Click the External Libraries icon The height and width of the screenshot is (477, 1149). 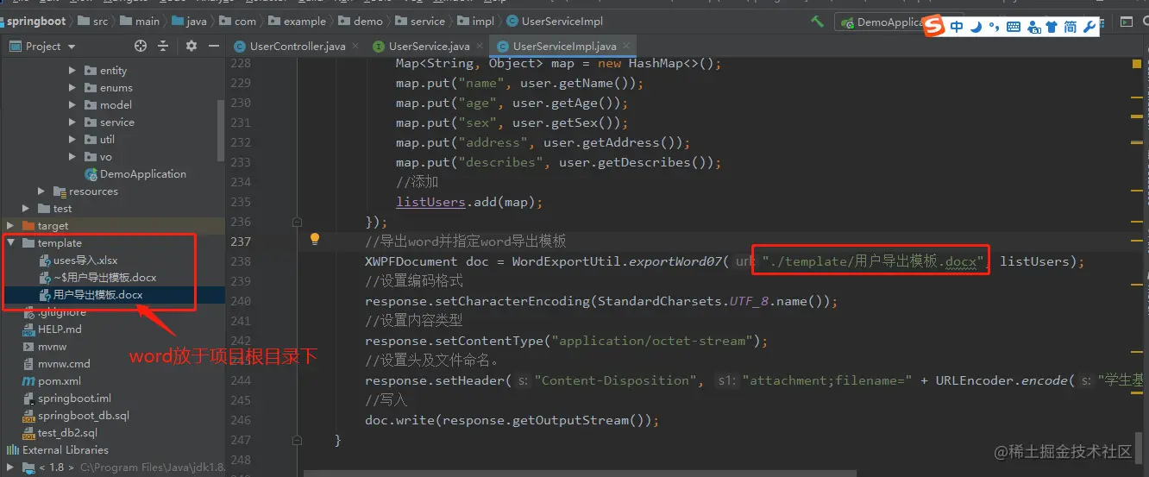pyautogui.click(x=13, y=449)
